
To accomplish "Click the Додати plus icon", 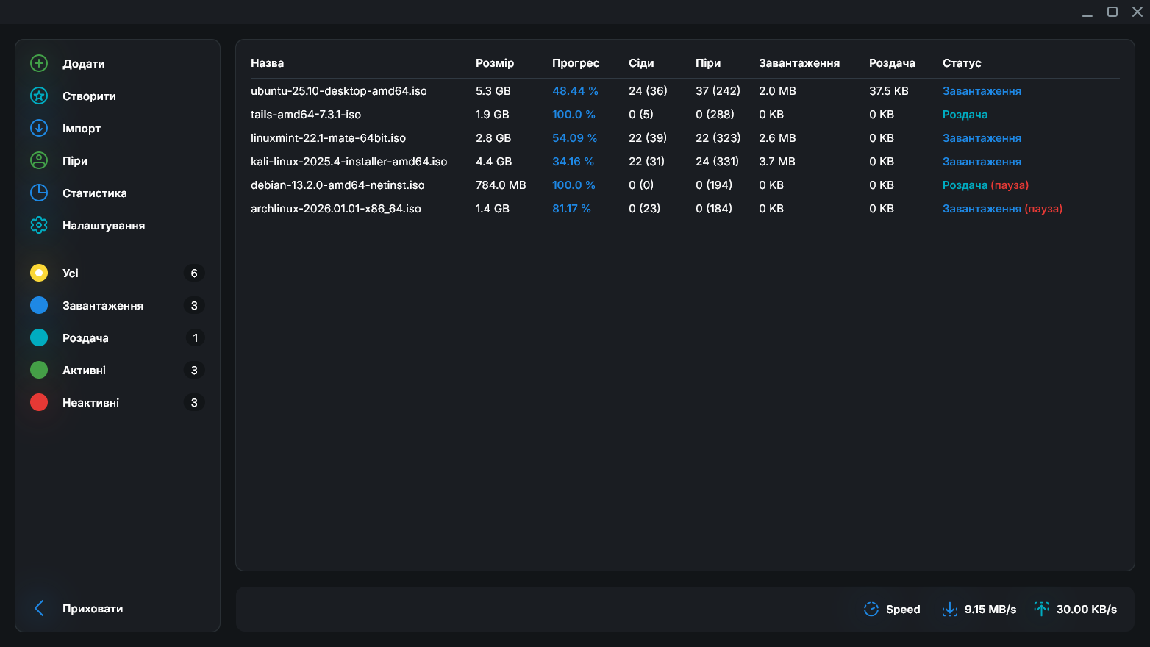I will coord(39,63).
